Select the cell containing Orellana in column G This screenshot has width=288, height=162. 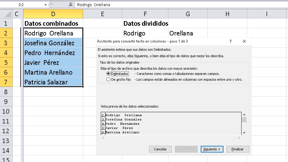click(187, 33)
